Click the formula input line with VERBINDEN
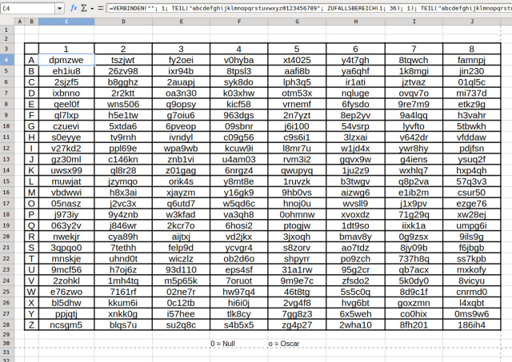512x362 pixels. pyautogui.click(x=304, y=8)
